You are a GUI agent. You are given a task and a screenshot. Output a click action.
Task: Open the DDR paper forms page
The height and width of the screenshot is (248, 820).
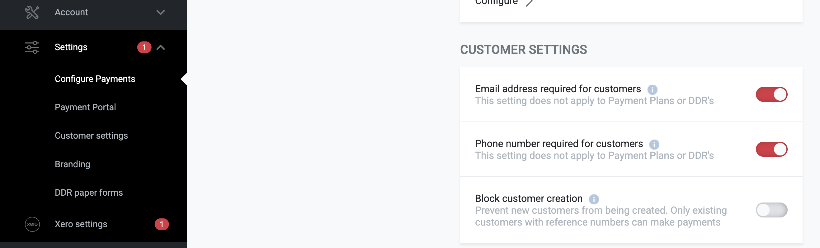coord(88,193)
